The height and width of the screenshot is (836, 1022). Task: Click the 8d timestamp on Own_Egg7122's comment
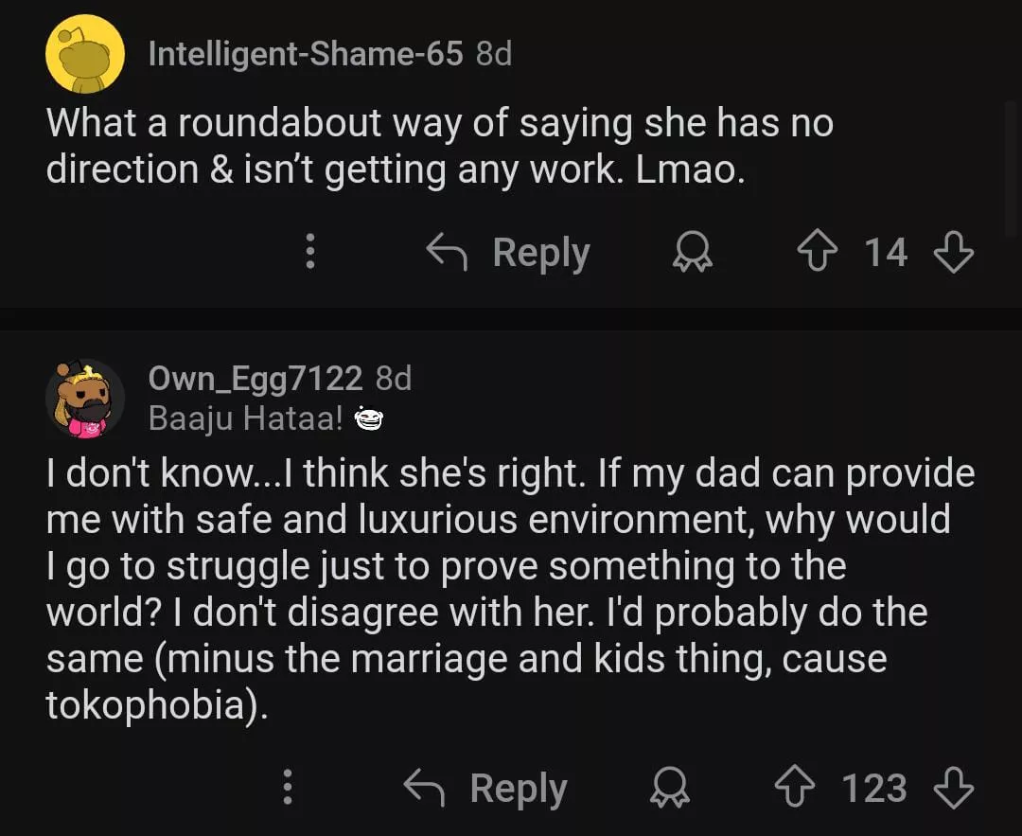click(x=394, y=379)
